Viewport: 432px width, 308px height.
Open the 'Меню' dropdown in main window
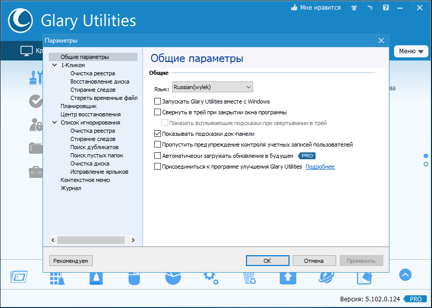click(x=411, y=51)
